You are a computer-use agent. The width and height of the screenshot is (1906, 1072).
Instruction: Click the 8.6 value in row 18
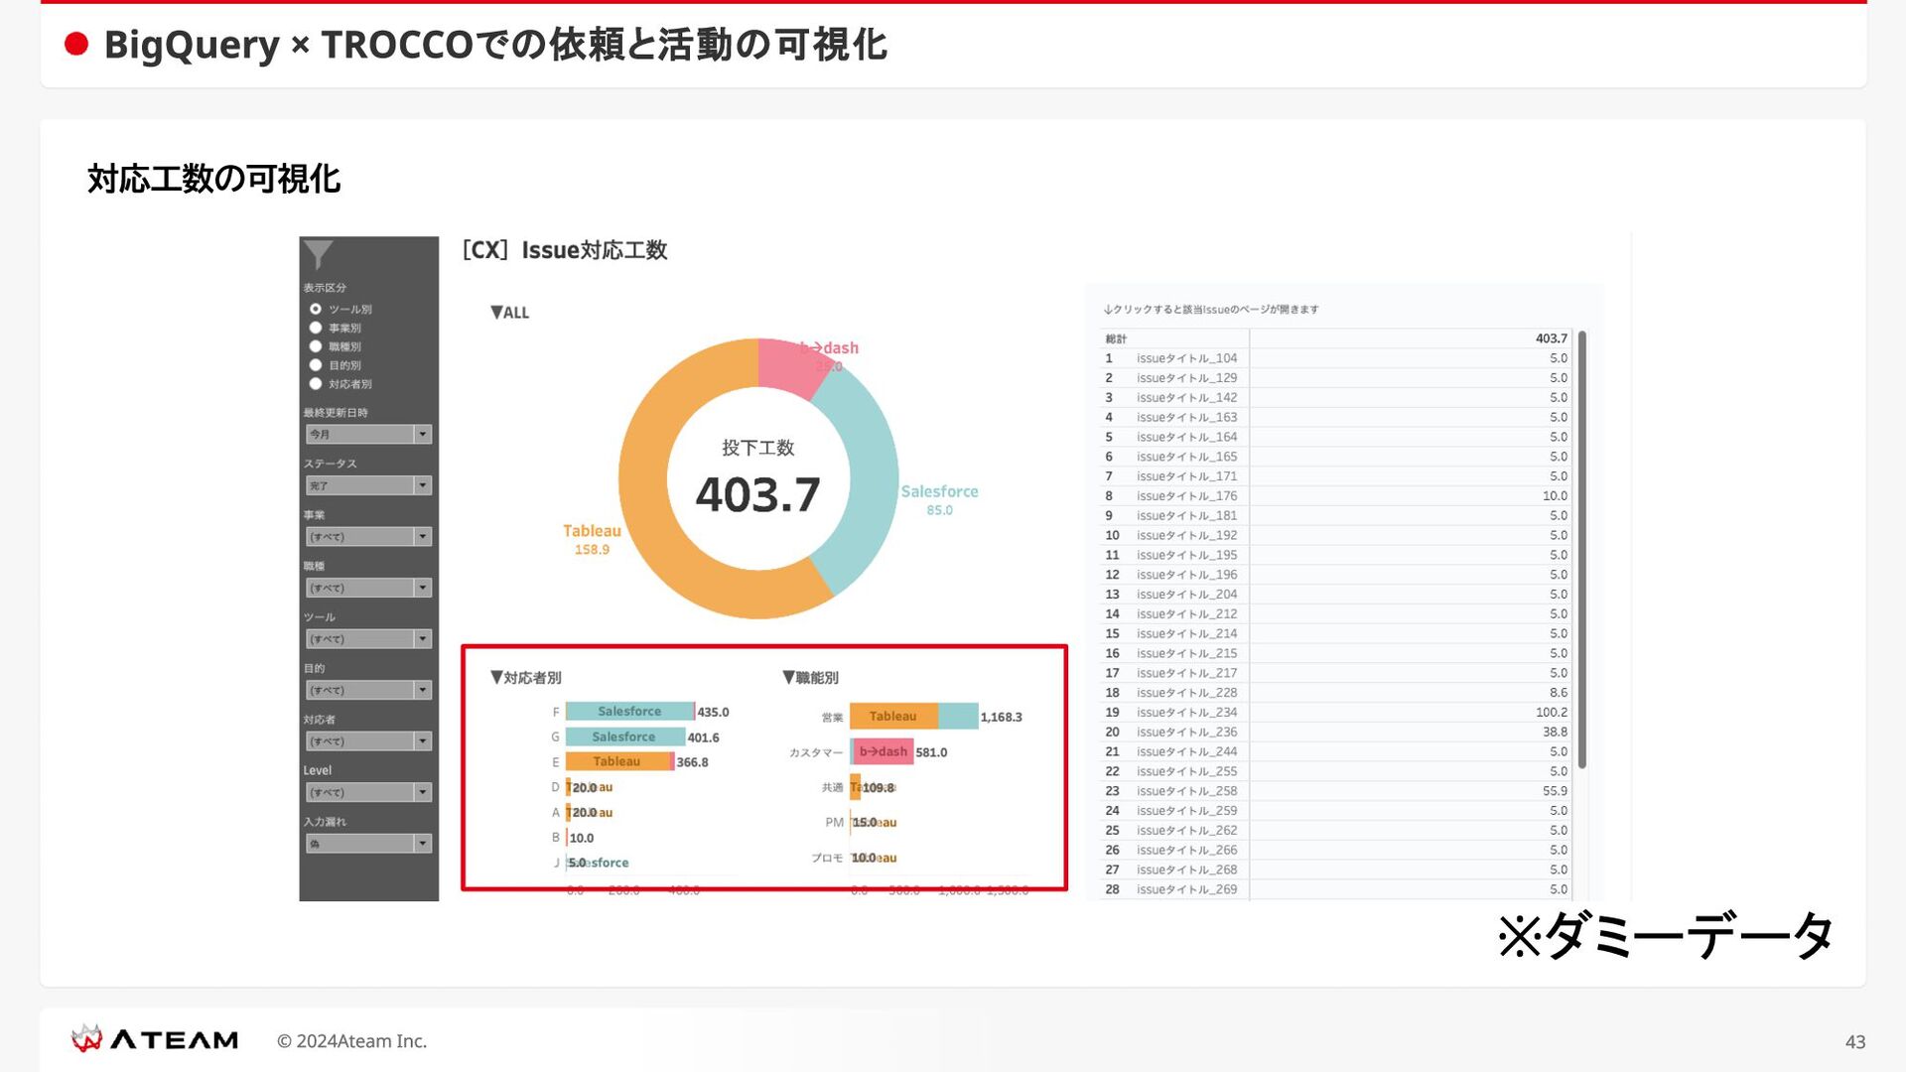coord(1559,693)
